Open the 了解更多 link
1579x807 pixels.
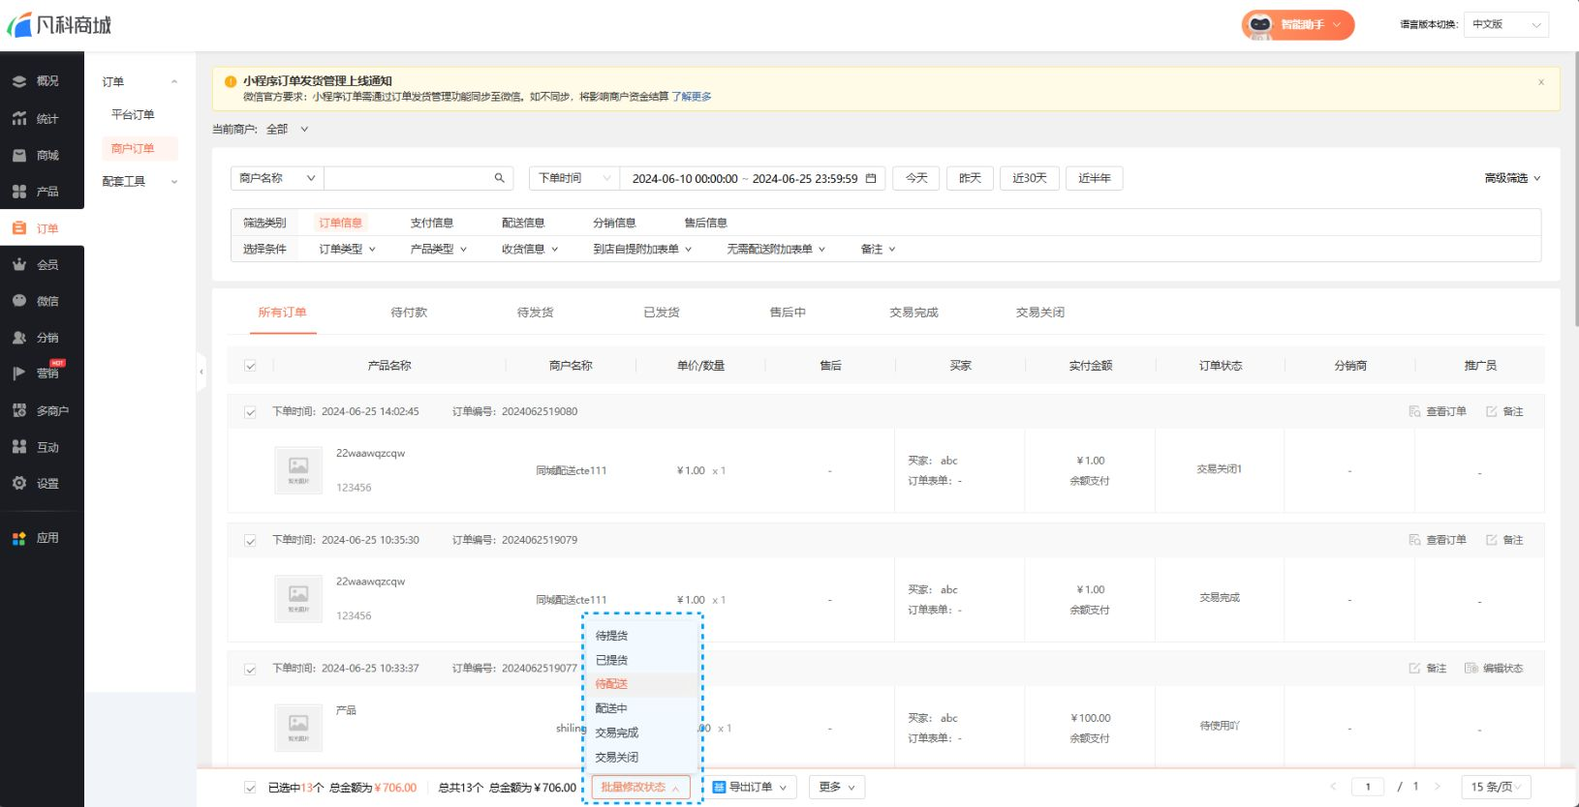[x=692, y=97]
